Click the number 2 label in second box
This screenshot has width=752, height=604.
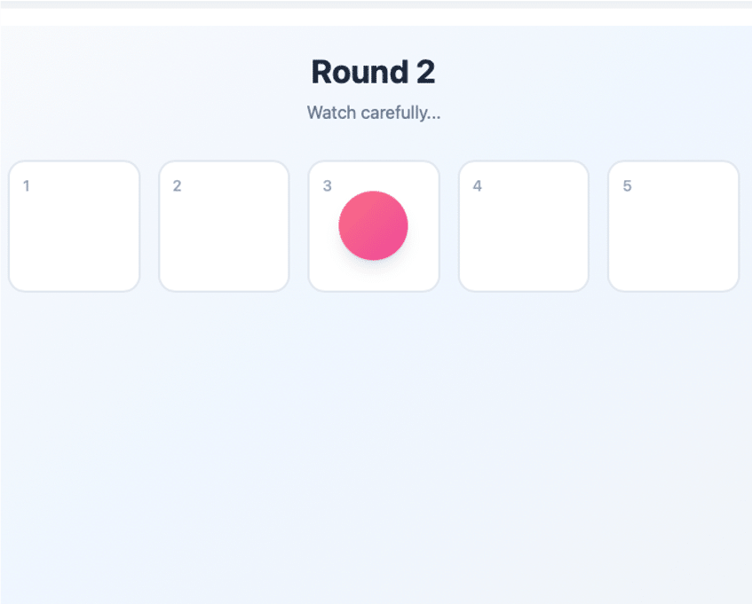(177, 186)
